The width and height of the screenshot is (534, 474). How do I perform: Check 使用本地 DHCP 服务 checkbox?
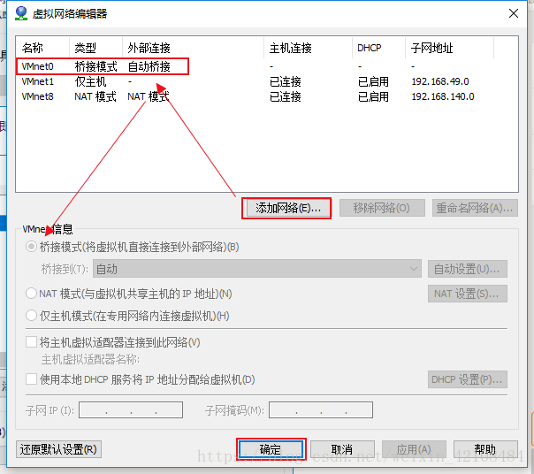pos(31,379)
